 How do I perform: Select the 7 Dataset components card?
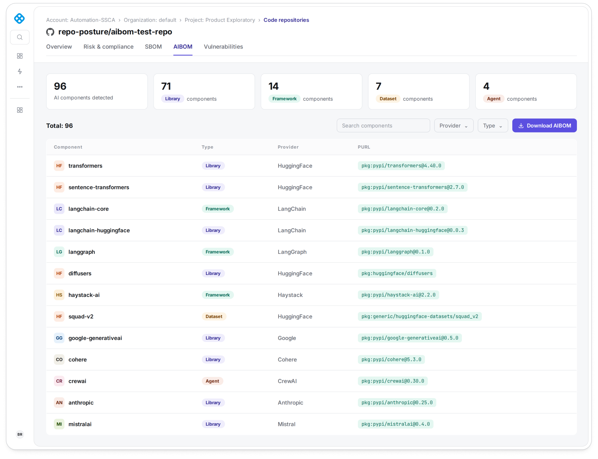pyautogui.click(x=419, y=92)
